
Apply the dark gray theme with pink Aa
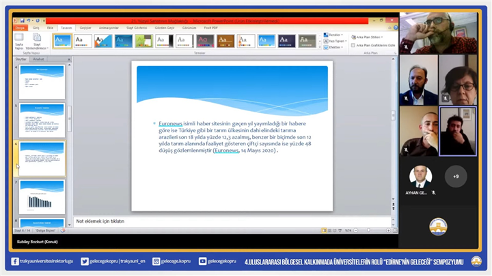tap(205, 41)
